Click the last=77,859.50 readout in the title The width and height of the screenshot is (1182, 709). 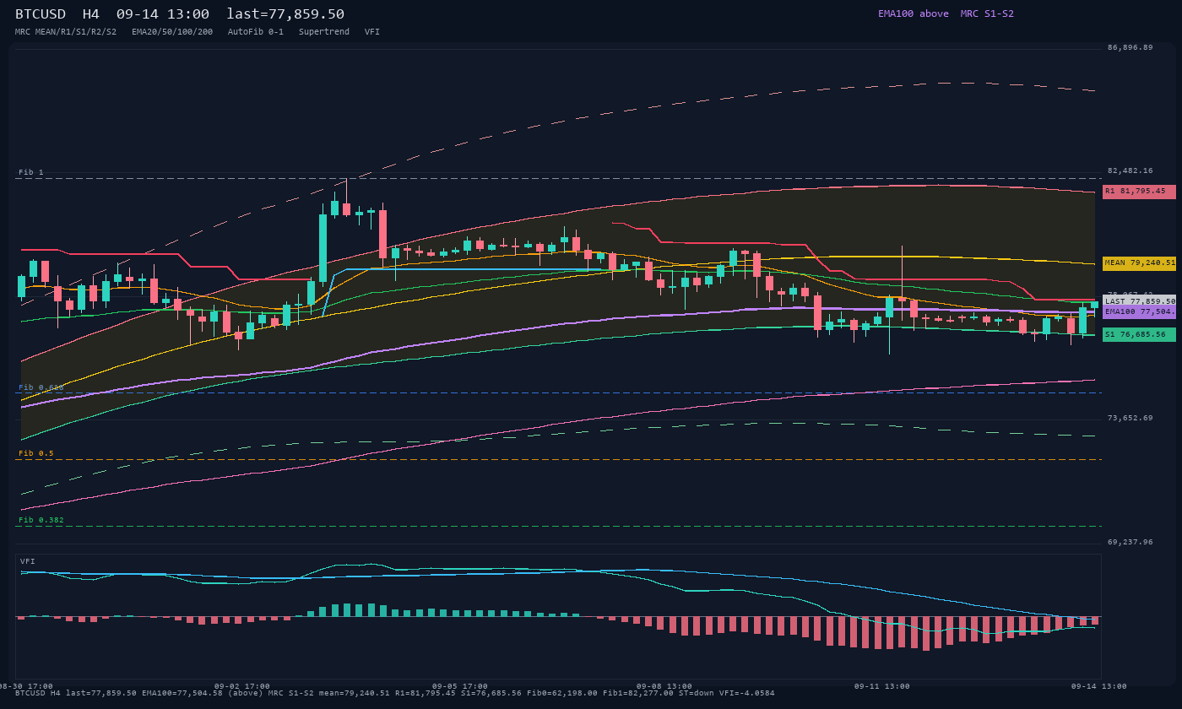click(285, 14)
